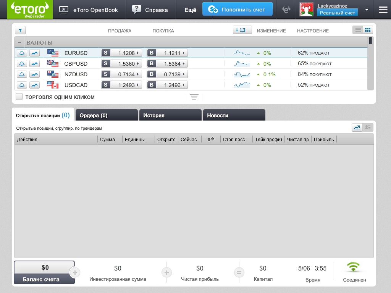Switch to the История tab
This screenshot has height=293, width=391.
pos(170,115)
